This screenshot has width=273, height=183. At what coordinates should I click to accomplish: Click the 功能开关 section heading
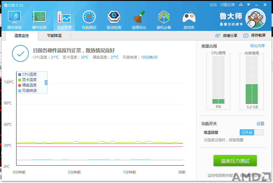209,124
